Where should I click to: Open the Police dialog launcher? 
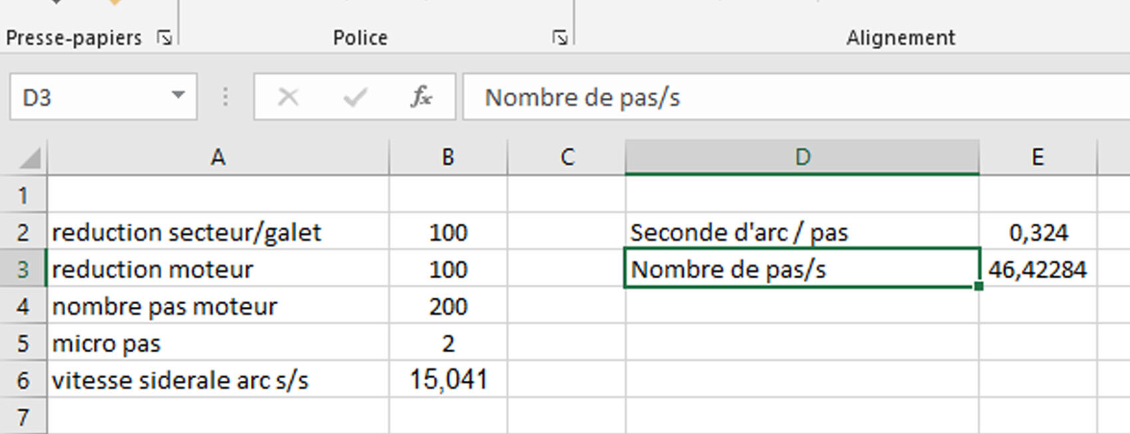pyautogui.click(x=560, y=38)
